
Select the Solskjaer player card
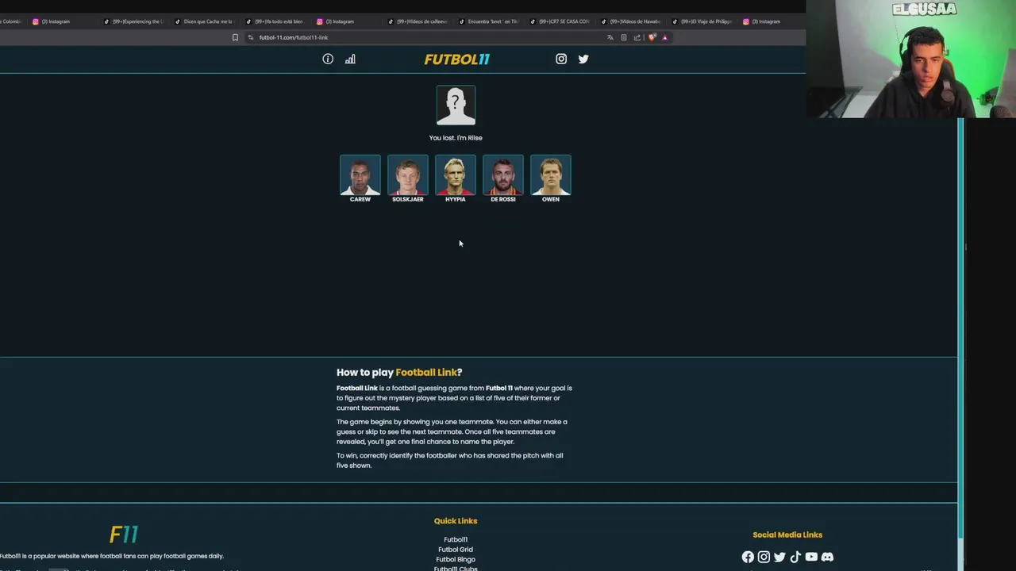coord(408,178)
